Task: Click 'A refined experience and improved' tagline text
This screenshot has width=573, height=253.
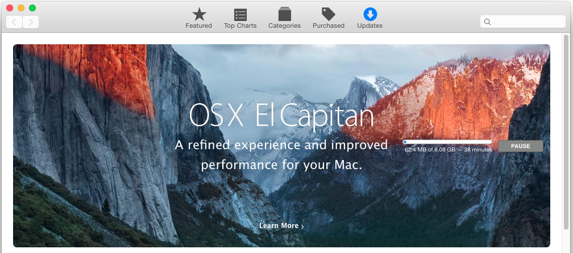Action: 281,145
